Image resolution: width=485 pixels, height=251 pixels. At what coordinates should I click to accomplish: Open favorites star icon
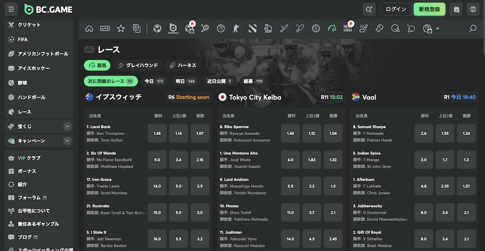121,28
